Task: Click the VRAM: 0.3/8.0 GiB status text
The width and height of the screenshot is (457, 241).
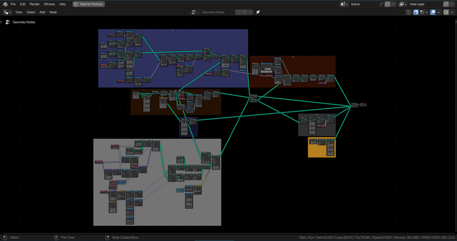Action: (x=434, y=237)
